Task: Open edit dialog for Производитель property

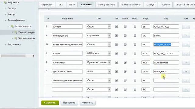Action: pos(186,36)
